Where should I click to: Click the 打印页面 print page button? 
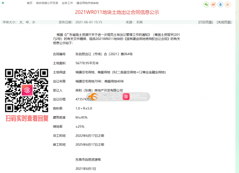(205, 22)
